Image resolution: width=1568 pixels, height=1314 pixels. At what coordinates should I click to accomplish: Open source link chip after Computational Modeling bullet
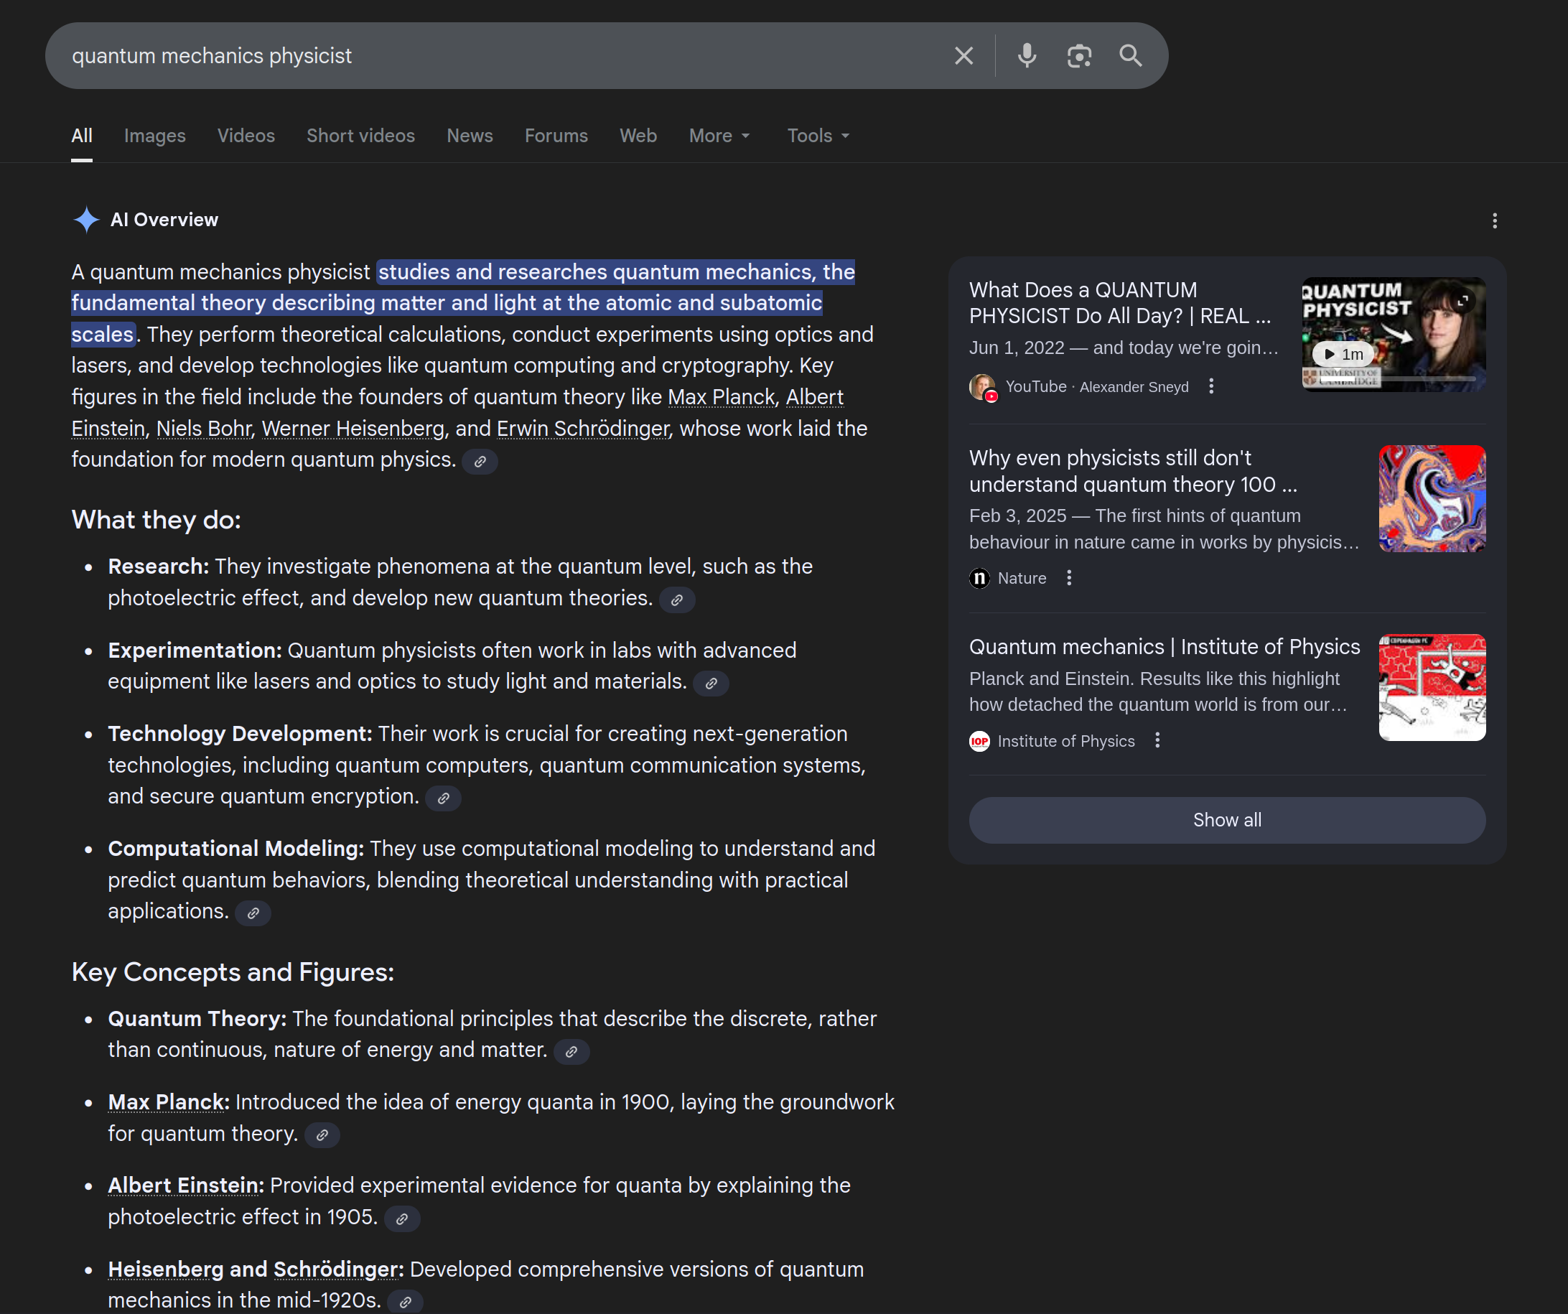(253, 913)
